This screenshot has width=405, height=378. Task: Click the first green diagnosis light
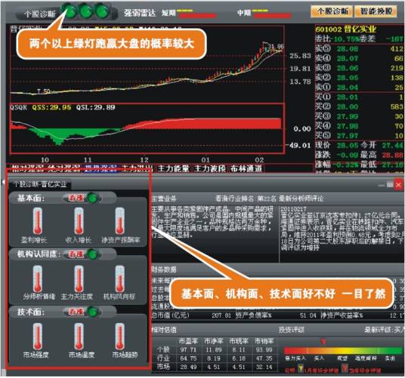coord(70,11)
